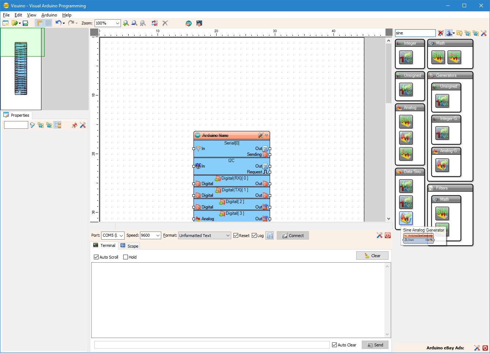Switch to the Scope tab
Viewport: 490px width, 353px height.
tap(129, 246)
